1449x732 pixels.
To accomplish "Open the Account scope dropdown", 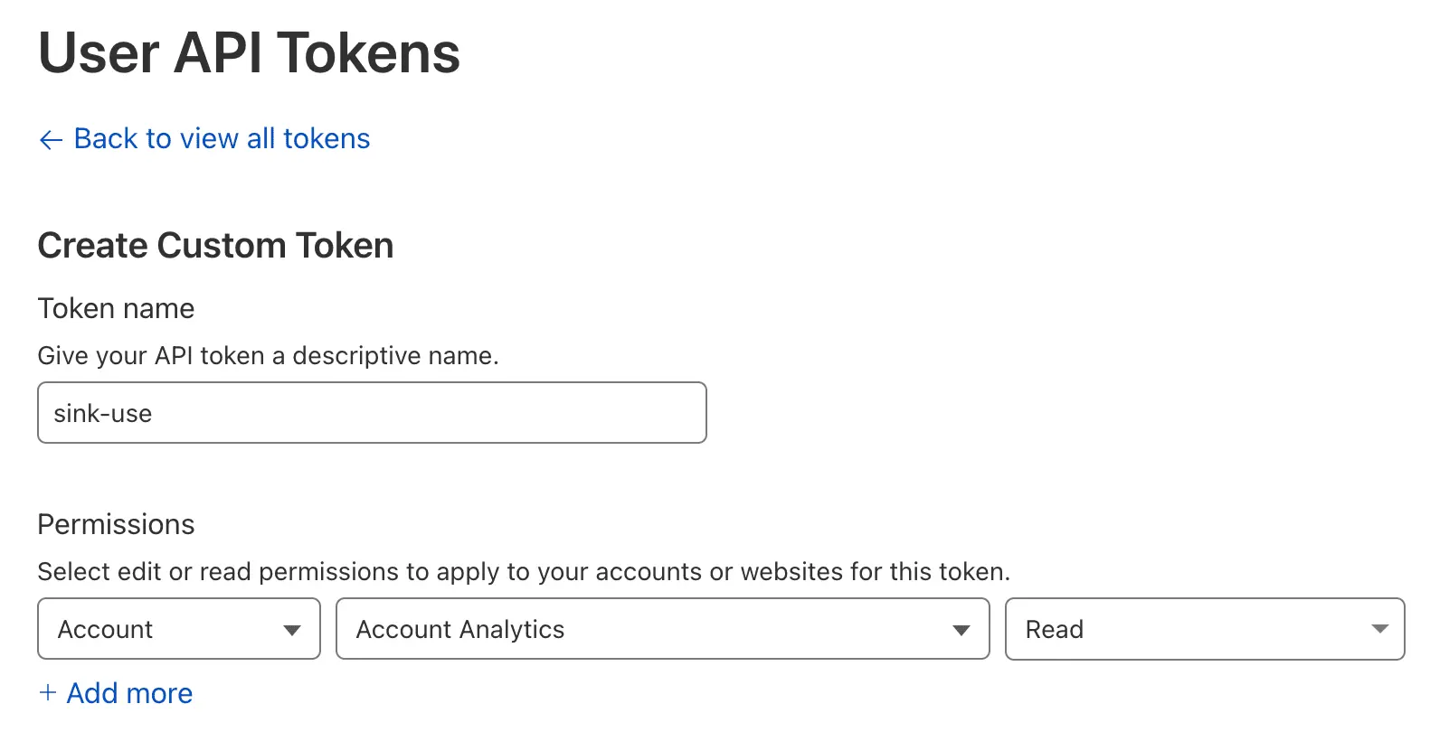I will point(178,629).
